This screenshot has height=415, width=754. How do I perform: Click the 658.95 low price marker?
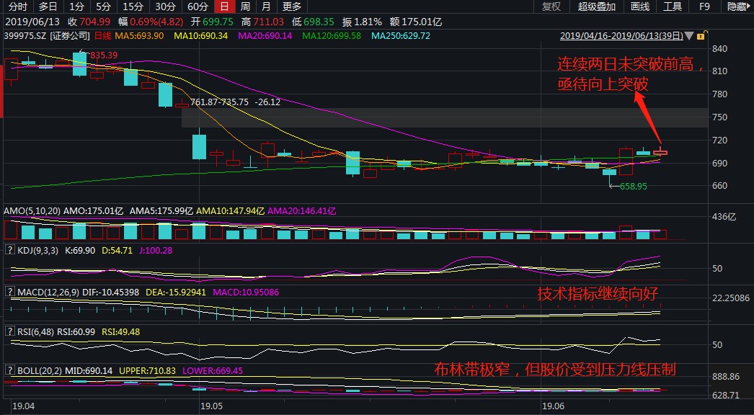[634, 186]
